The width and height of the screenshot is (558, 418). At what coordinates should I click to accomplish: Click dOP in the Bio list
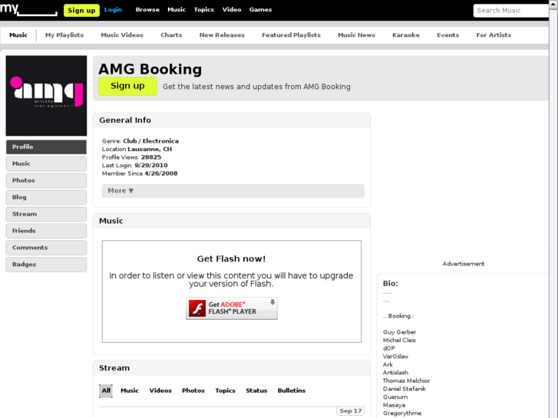tap(389, 348)
